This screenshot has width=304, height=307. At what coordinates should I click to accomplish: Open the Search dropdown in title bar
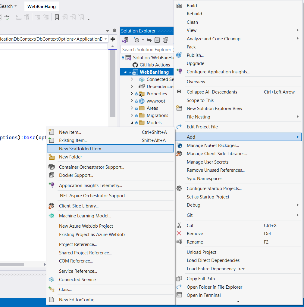[8, 6]
